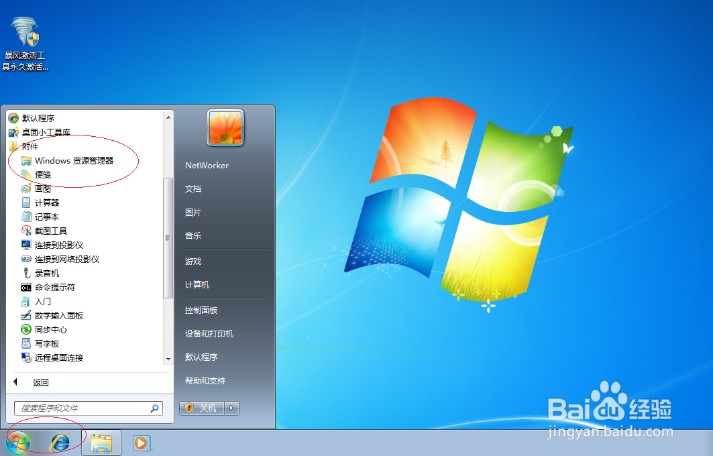Screen dimensions: 713x456
Task: Click the search magnifier icon
Action: pos(154,408)
